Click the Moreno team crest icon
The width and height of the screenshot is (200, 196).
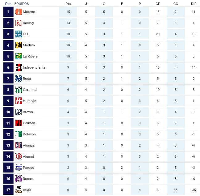click(x=19, y=12)
